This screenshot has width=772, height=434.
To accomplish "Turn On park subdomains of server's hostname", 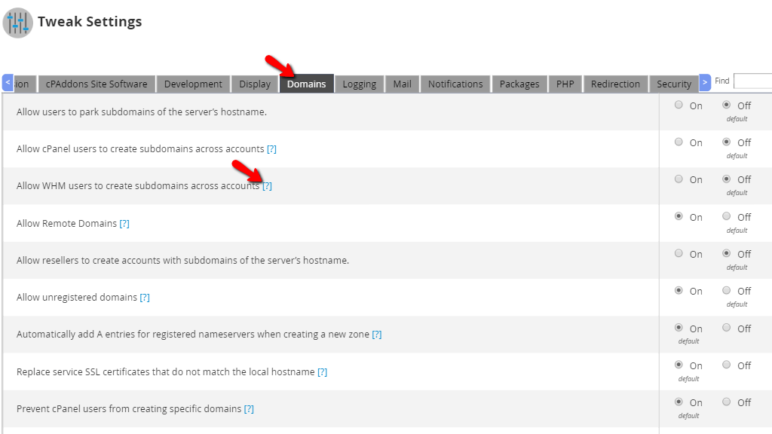I will pyautogui.click(x=679, y=105).
